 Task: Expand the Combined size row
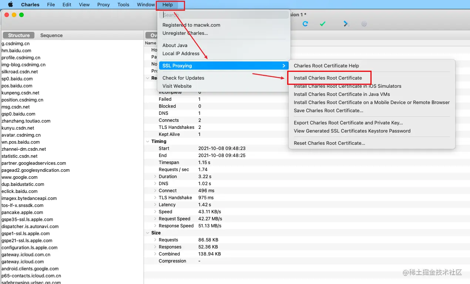coord(155,254)
